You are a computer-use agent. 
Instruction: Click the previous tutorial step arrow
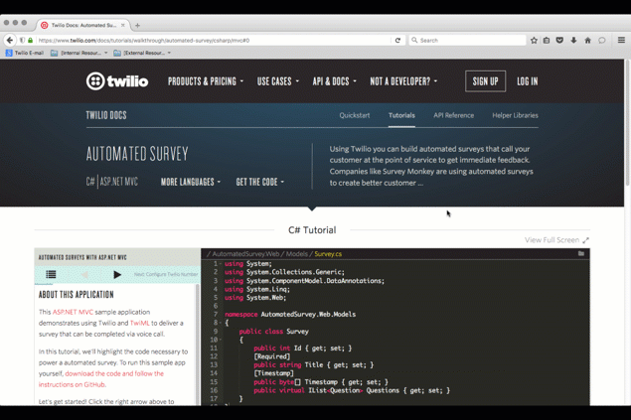point(84,274)
